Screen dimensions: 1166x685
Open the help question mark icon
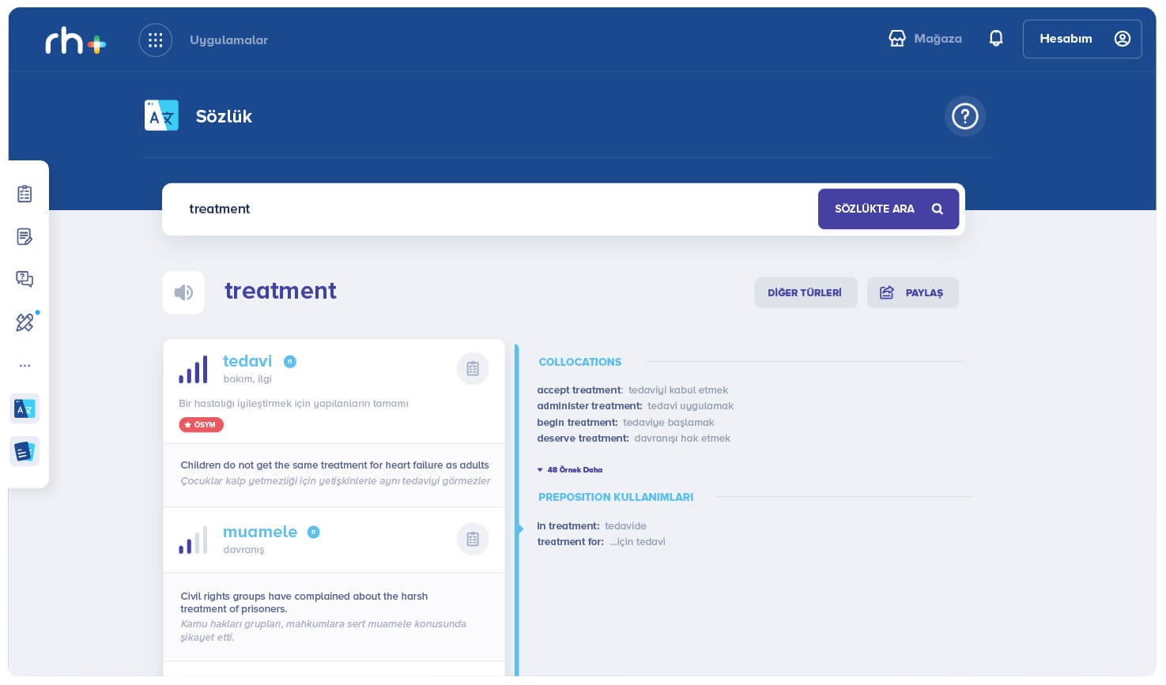point(964,117)
